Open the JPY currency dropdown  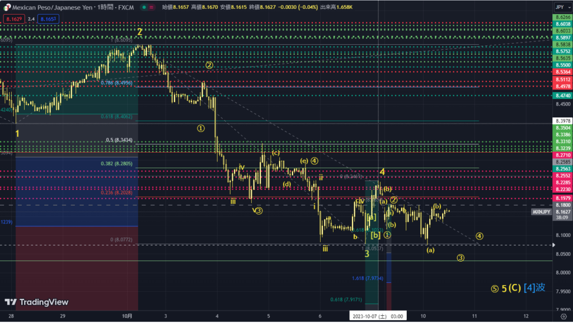[560, 7]
